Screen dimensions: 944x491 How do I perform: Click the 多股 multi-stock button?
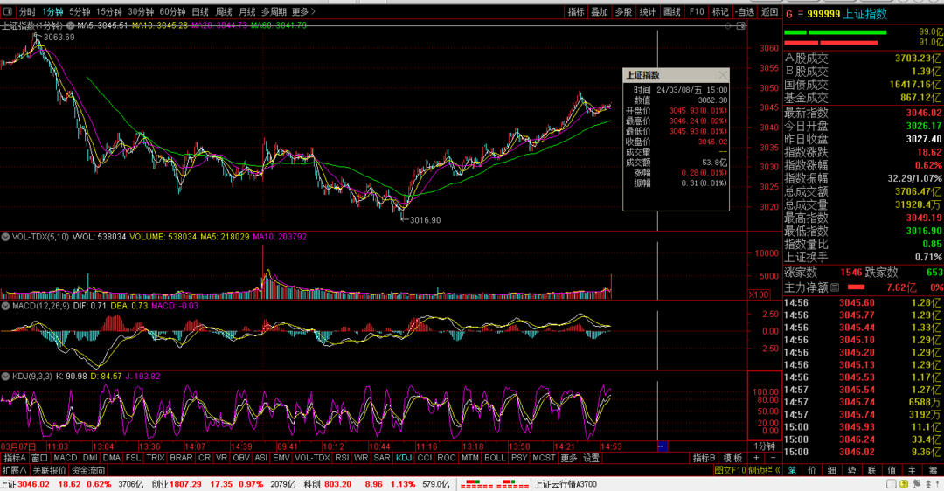624,11
